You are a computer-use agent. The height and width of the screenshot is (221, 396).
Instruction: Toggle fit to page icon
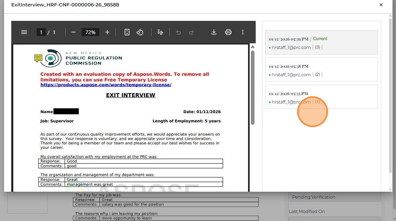pyautogui.click(x=127, y=32)
